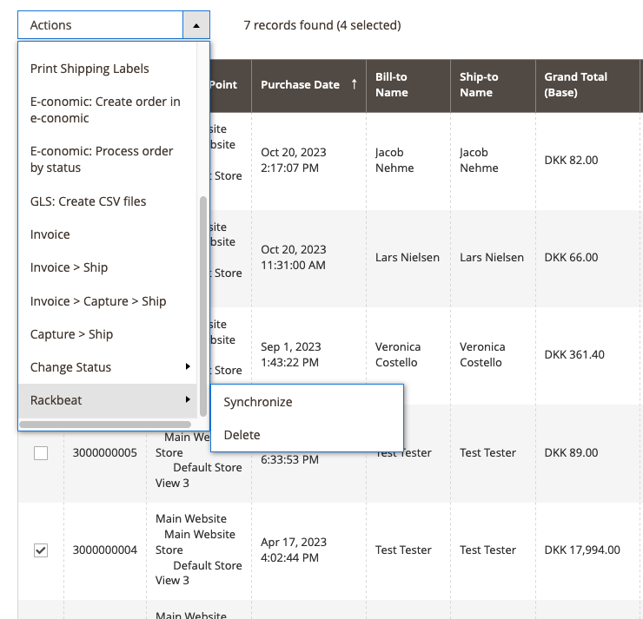The width and height of the screenshot is (643, 619).
Task: Click the Actions dropdown arrow button
Action: pyautogui.click(x=196, y=25)
